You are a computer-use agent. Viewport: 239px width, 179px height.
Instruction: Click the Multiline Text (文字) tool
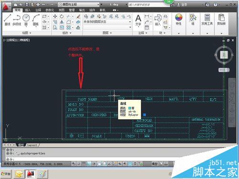pos(138,20)
